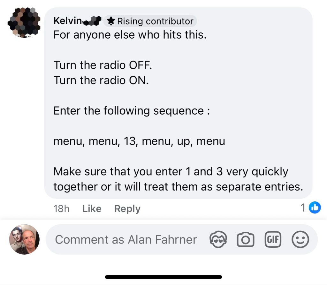
Task: Tap the 18h comment timestamp
Action: click(61, 209)
